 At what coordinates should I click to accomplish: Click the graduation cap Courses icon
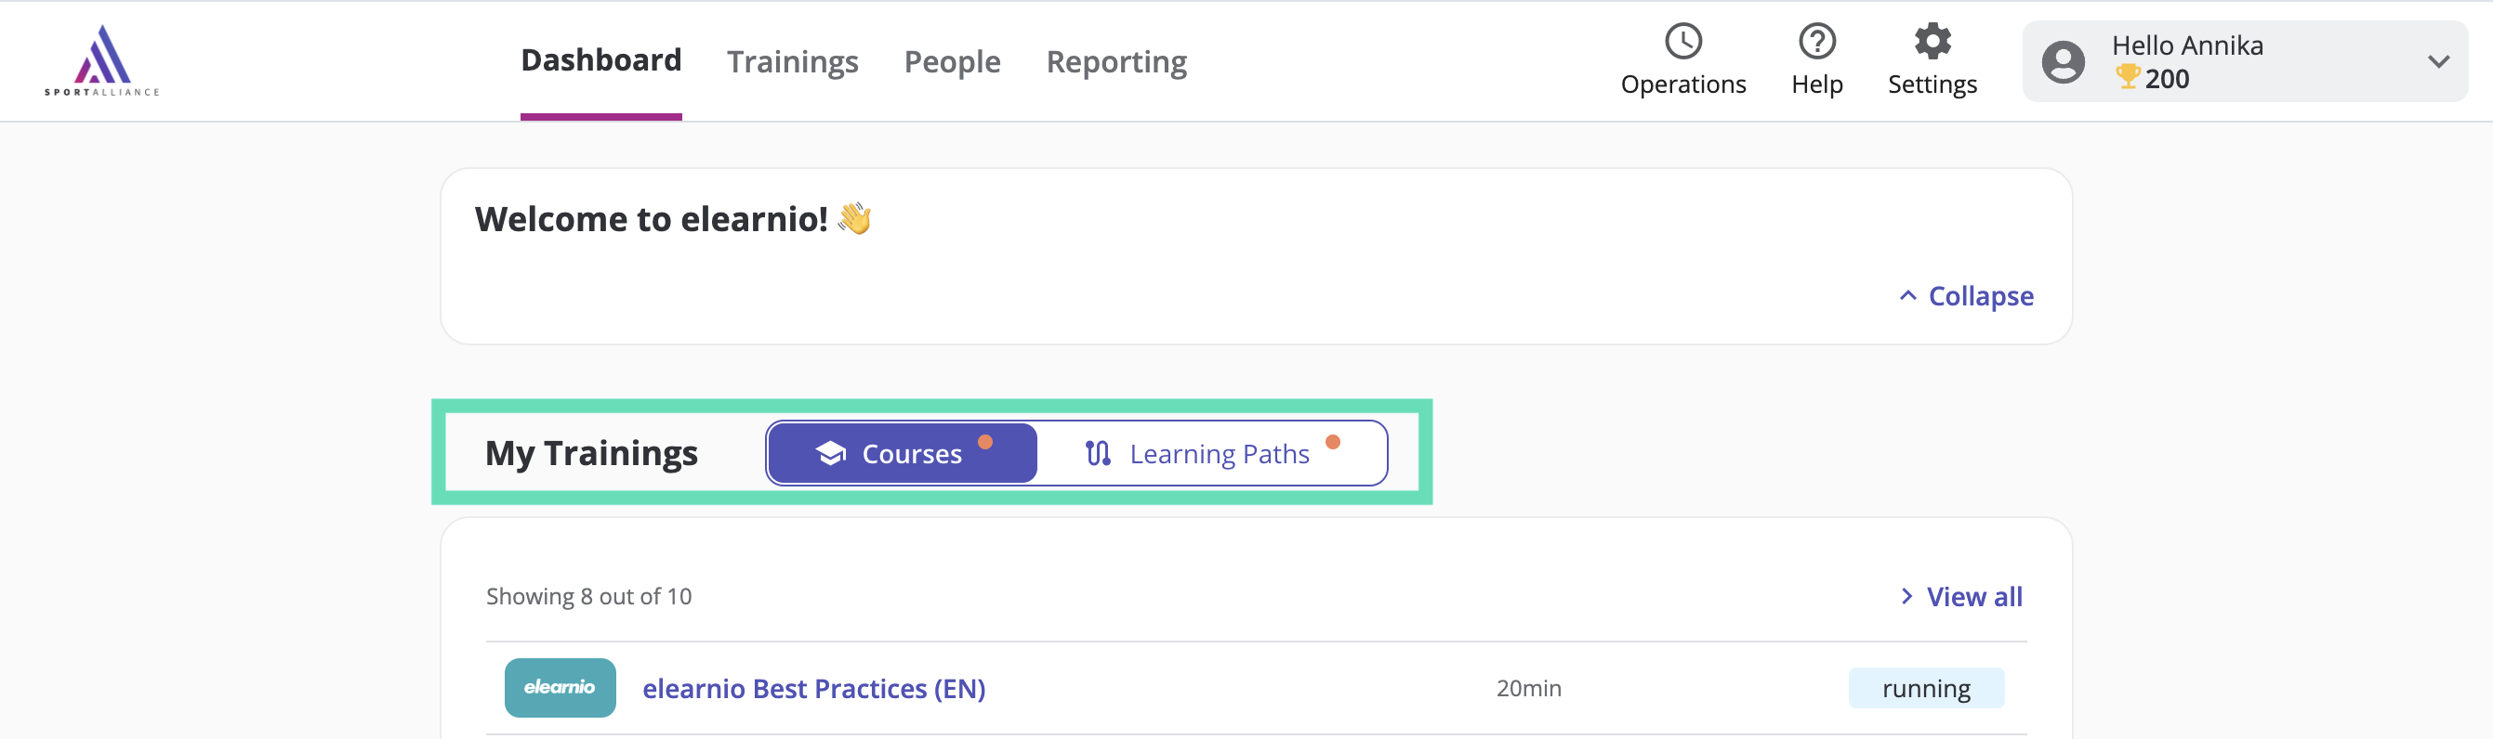click(830, 453)
